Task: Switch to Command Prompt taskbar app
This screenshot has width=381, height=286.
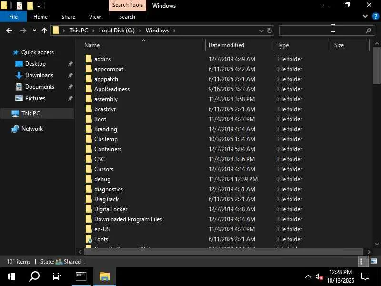Action: (x=81, y=276)
